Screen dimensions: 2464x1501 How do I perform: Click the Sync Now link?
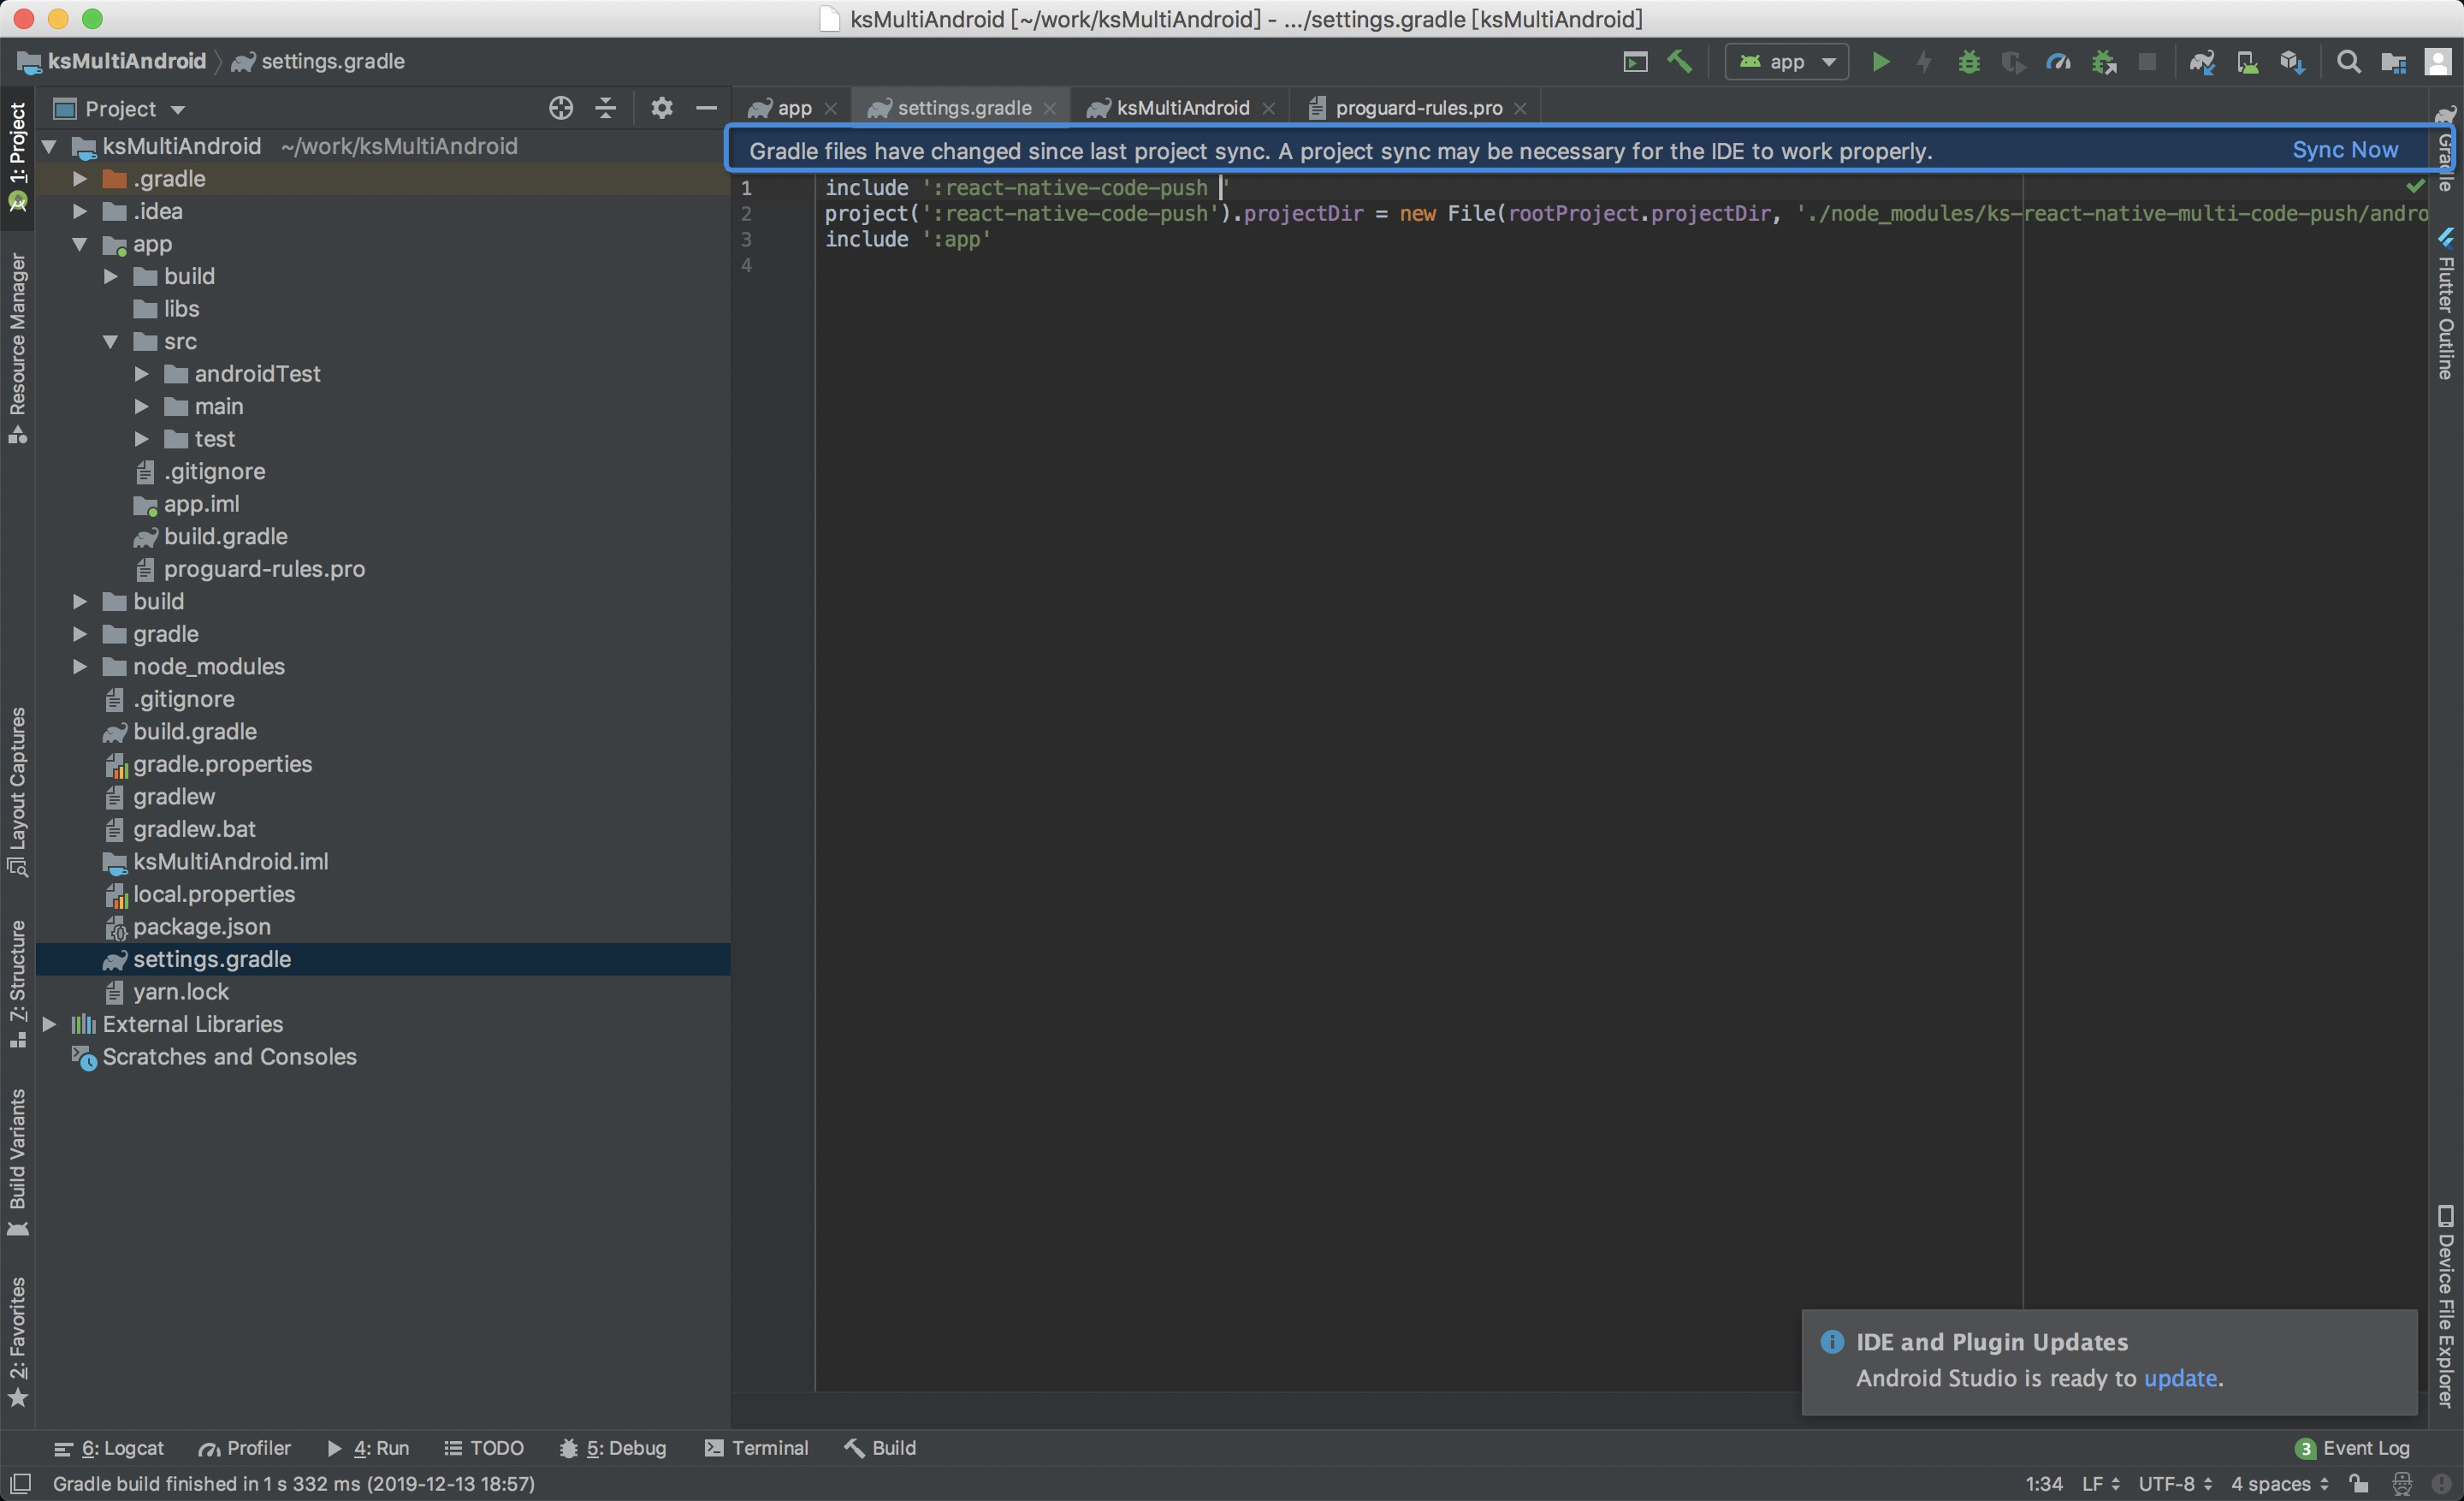click(x=2344, y=150)
